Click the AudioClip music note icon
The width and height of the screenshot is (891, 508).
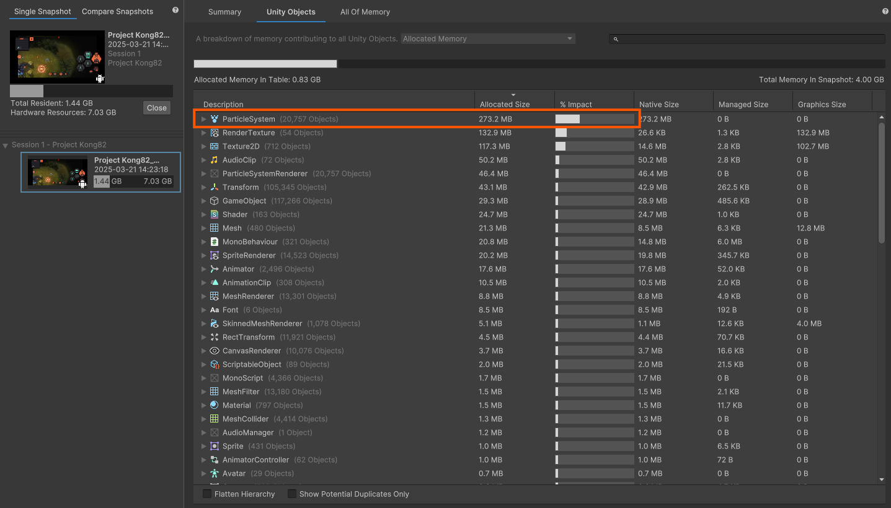click(215, 160)
